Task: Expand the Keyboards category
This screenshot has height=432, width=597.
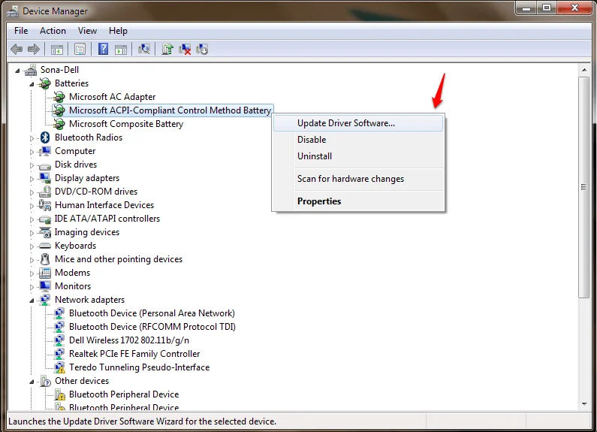Action: 32,246
